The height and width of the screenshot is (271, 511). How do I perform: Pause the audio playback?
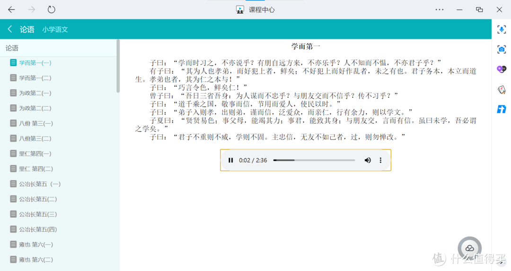[x=231, y=160]
